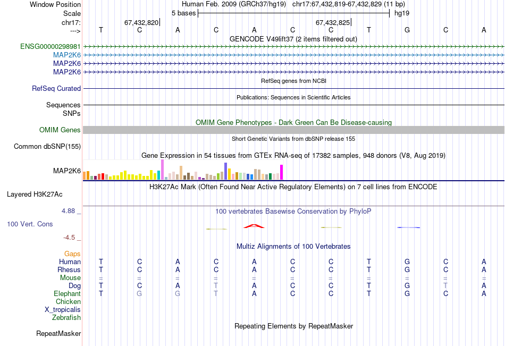Click the Dog species row label
The height and width of the screenshot is (346, 505).
tap(75, 286)
